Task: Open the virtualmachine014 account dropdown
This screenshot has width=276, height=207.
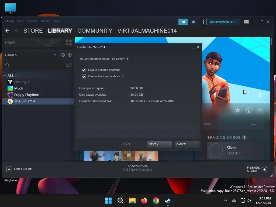Action: [223, 22]
